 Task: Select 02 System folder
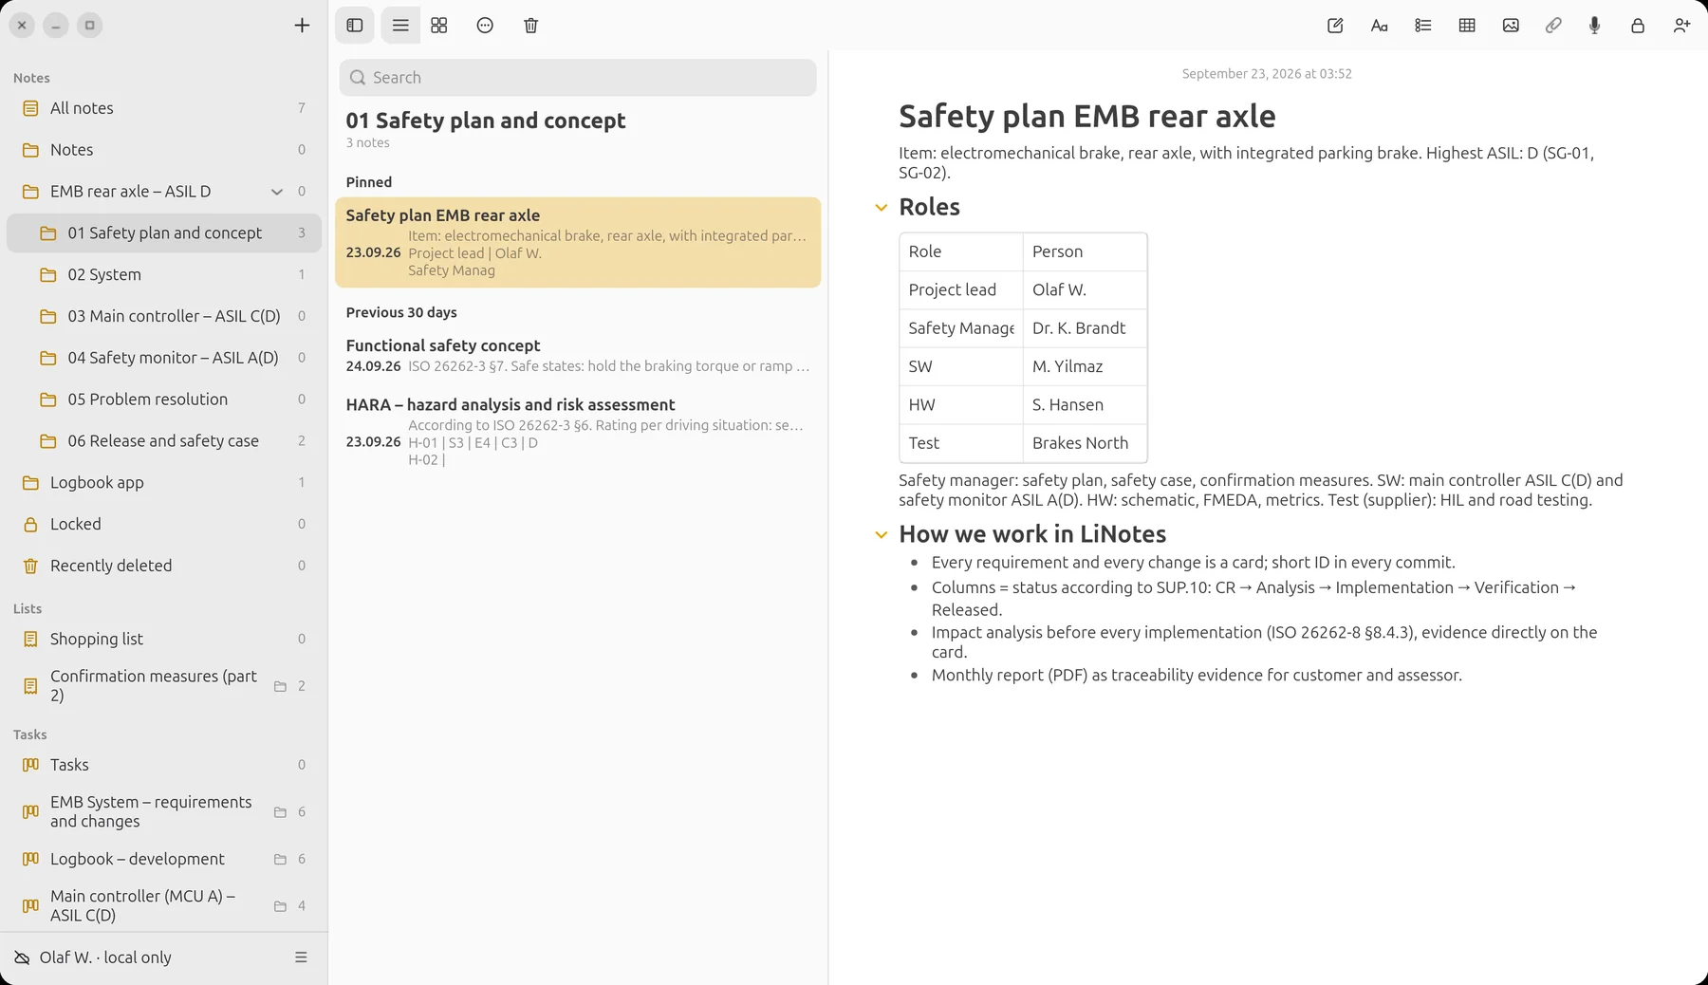[x=164, y=274]
